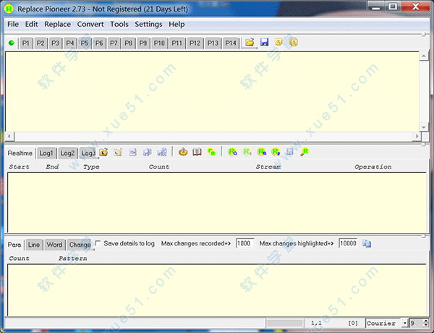The height and width of the screenshot is (333, 434).
Task: Click the document with red X icon
Action: pyautogui.click(x=132, y=152)
